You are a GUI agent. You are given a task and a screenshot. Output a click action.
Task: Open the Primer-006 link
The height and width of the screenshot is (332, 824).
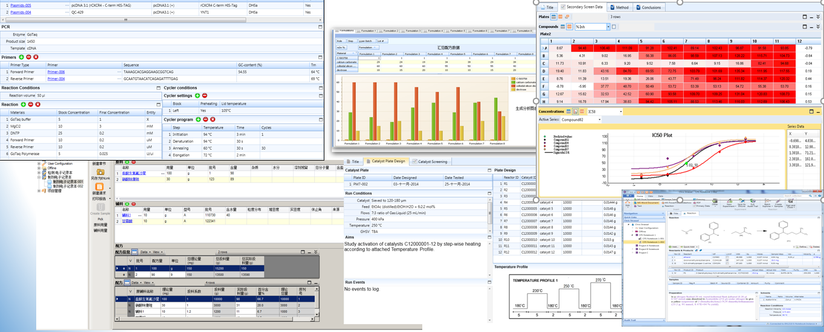point(56,72)
